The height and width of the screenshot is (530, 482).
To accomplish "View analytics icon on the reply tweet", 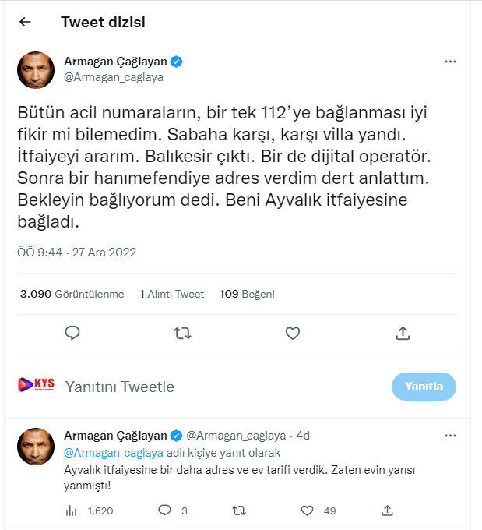I will [x=72, y=511].
